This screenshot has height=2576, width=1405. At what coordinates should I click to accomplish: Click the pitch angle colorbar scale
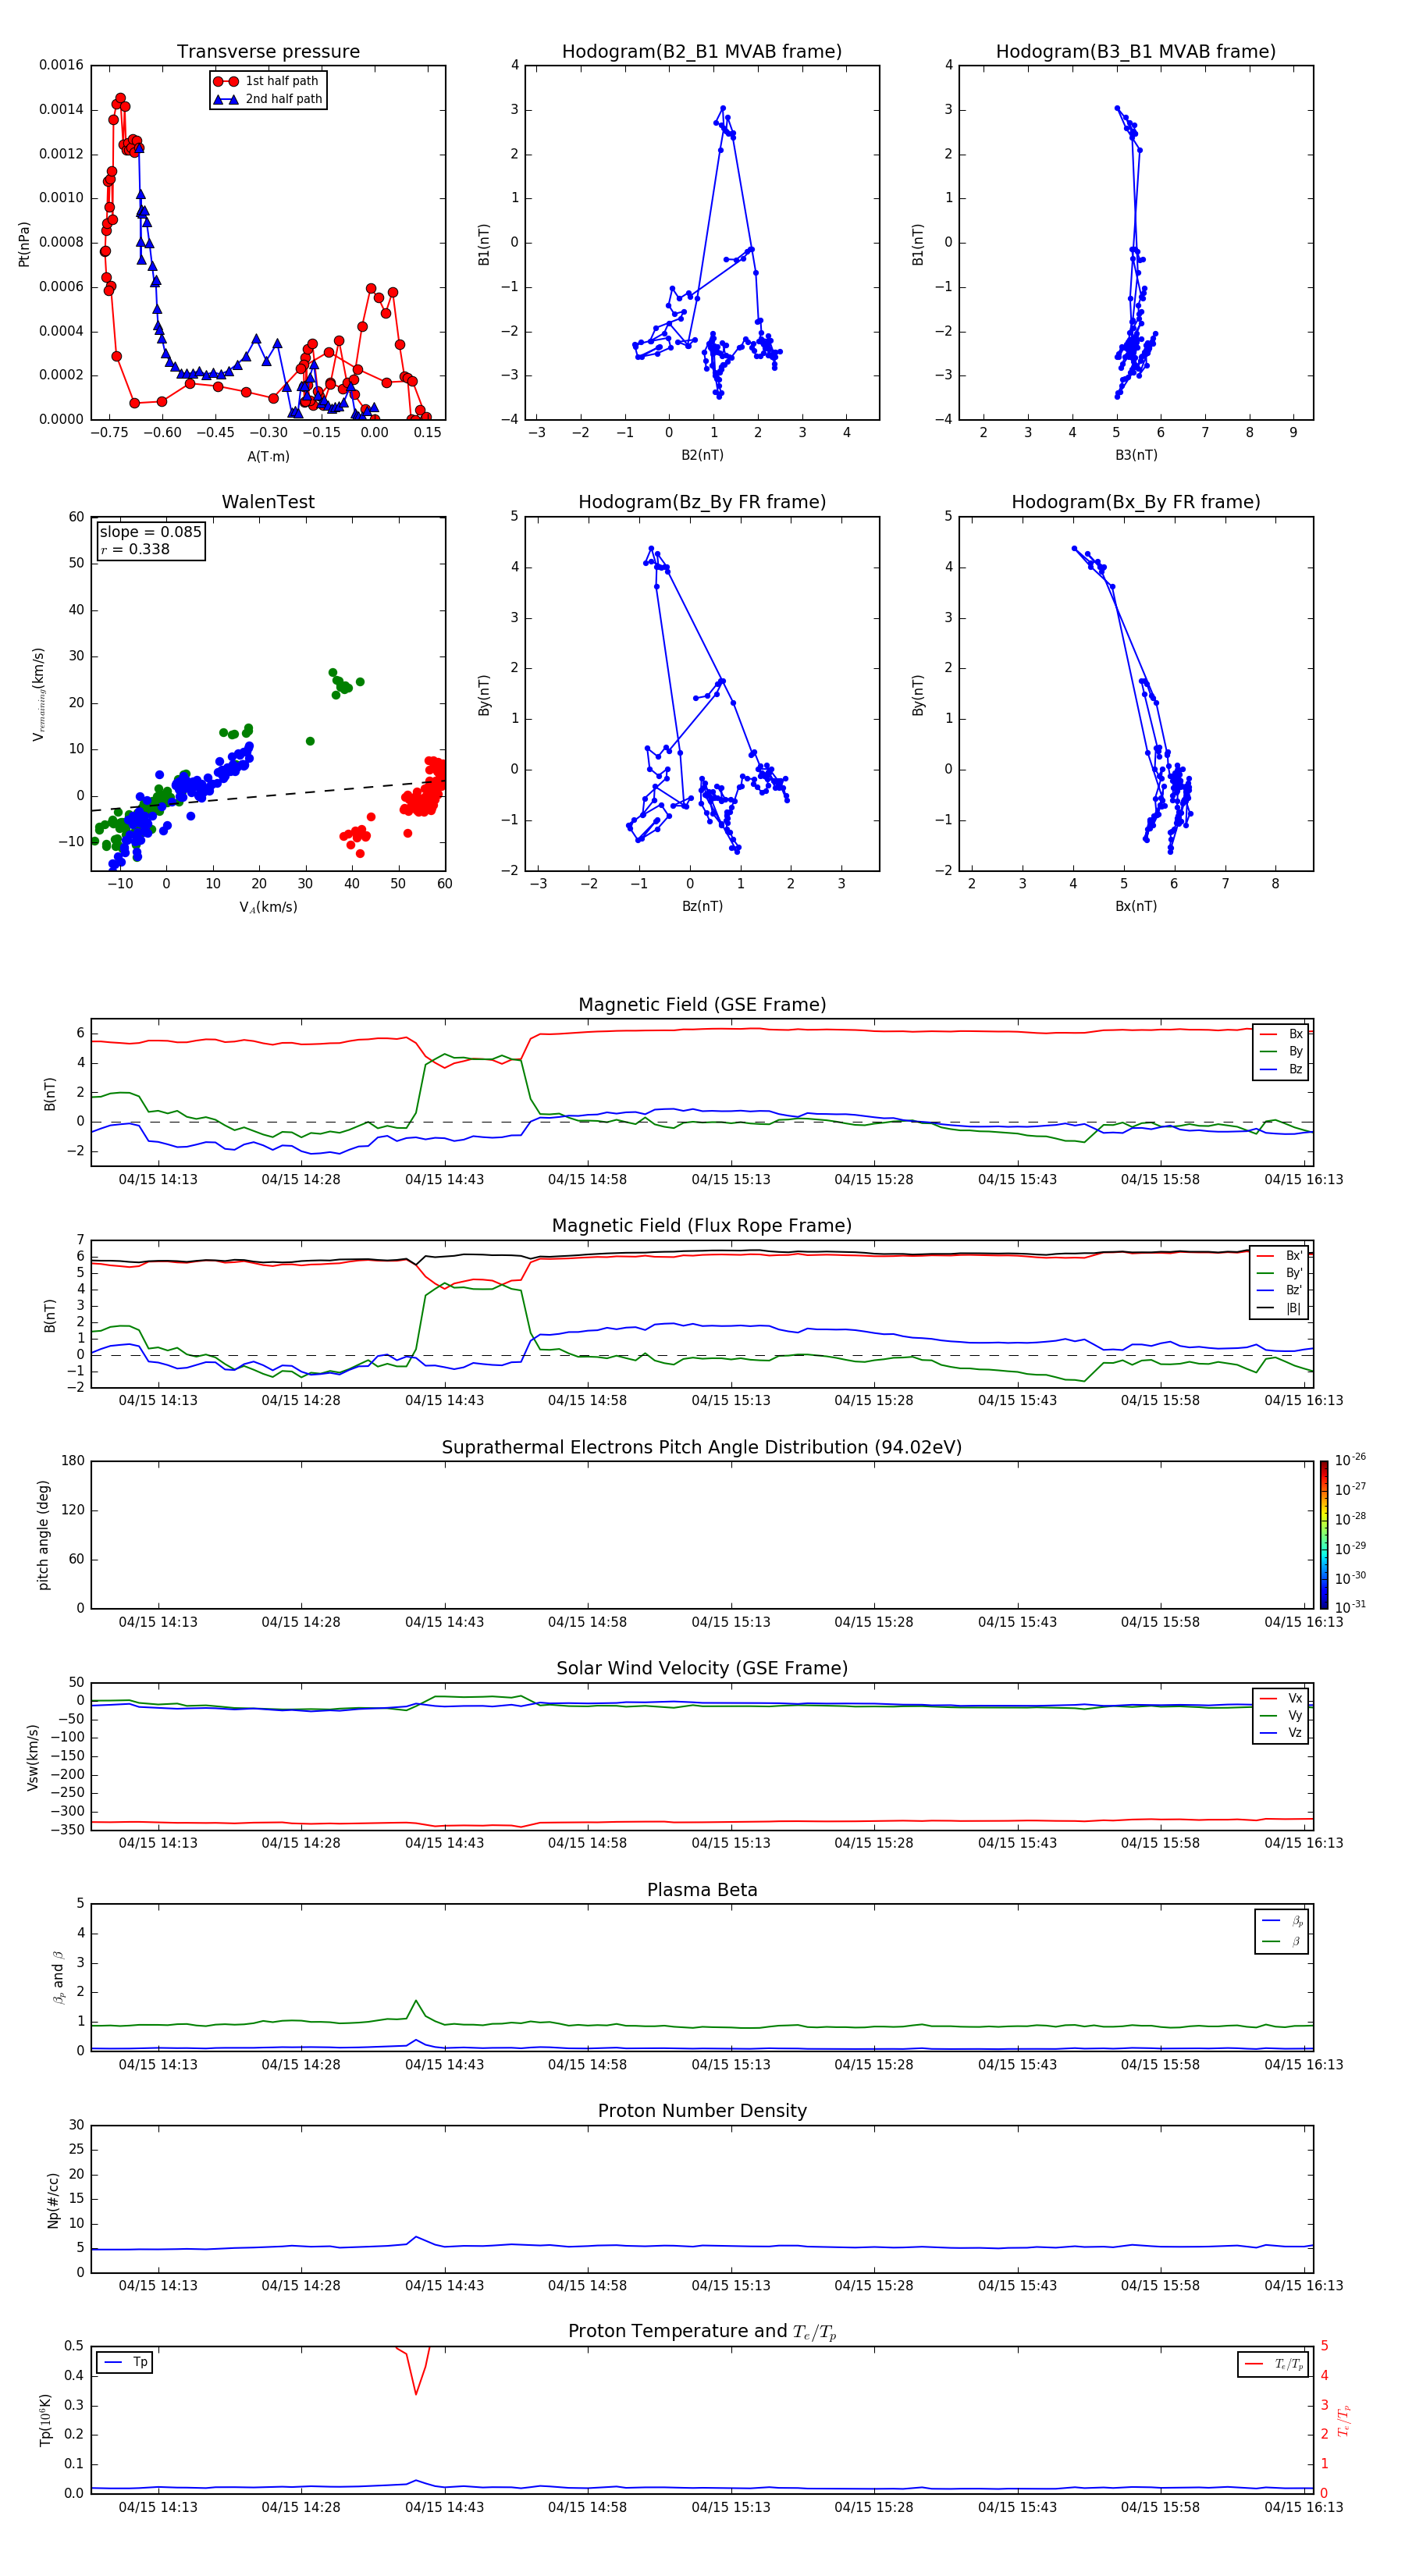1324,1535
